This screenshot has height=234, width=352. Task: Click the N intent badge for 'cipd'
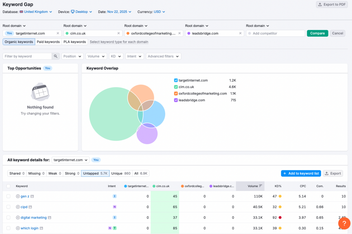point(115,207)
